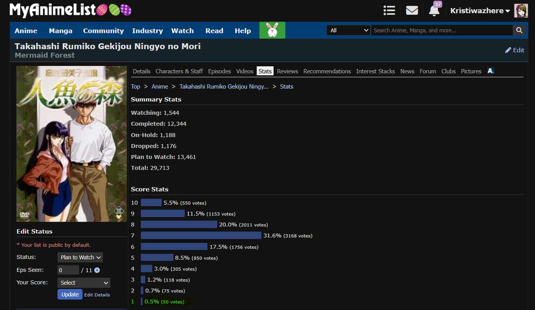Click the Eps Seen input field
Image resolution: width=535 pixels, height=310 pixels.
68,270
